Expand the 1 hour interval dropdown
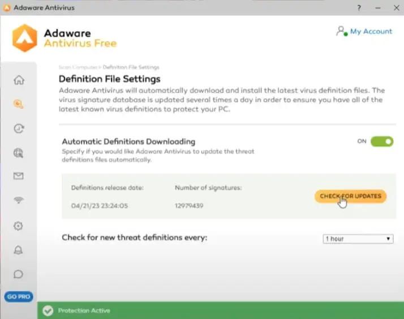Viewport: 404px width, 319px height. coord(358,239)
